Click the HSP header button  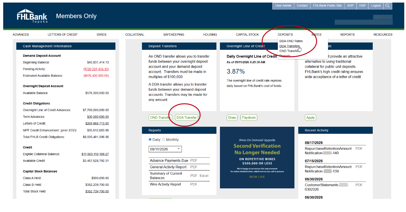pyautogui.click(x=362, y=6)
